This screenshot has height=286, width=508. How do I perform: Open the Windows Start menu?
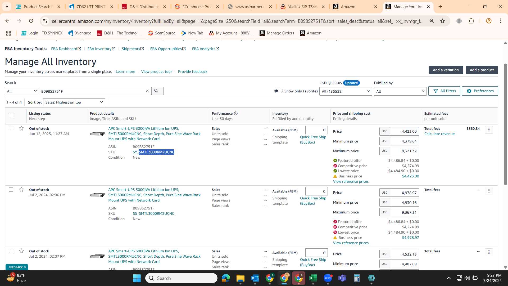137,278
